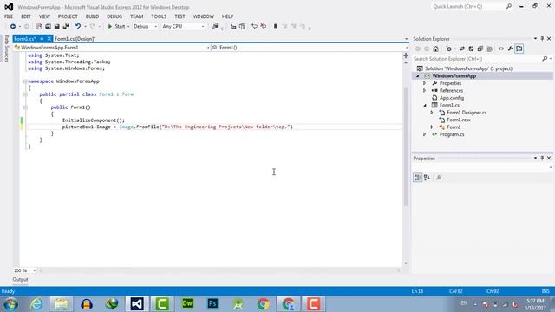555x312 pixels.
Task: Collapse the Form1.cs tree node
Action: (x=425, y=106)
